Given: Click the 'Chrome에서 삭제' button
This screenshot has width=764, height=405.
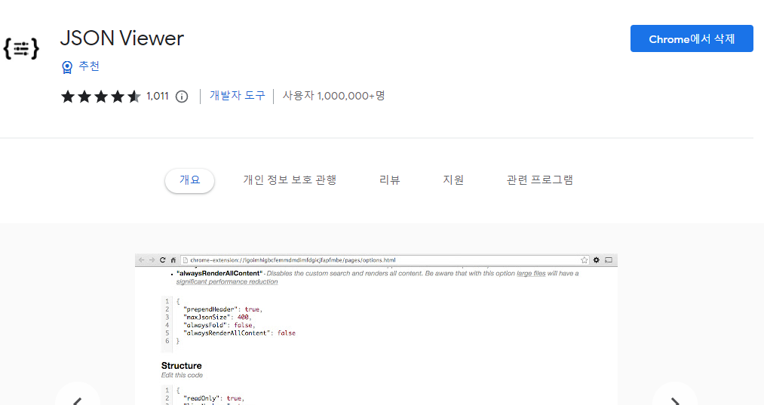Looking at the screenshot, I should tap(692, 38).
